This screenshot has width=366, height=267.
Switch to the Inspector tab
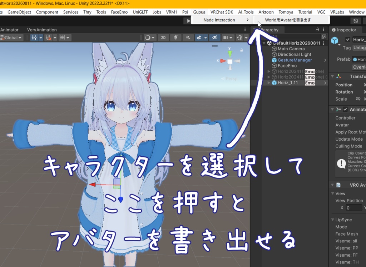(344, 30)
